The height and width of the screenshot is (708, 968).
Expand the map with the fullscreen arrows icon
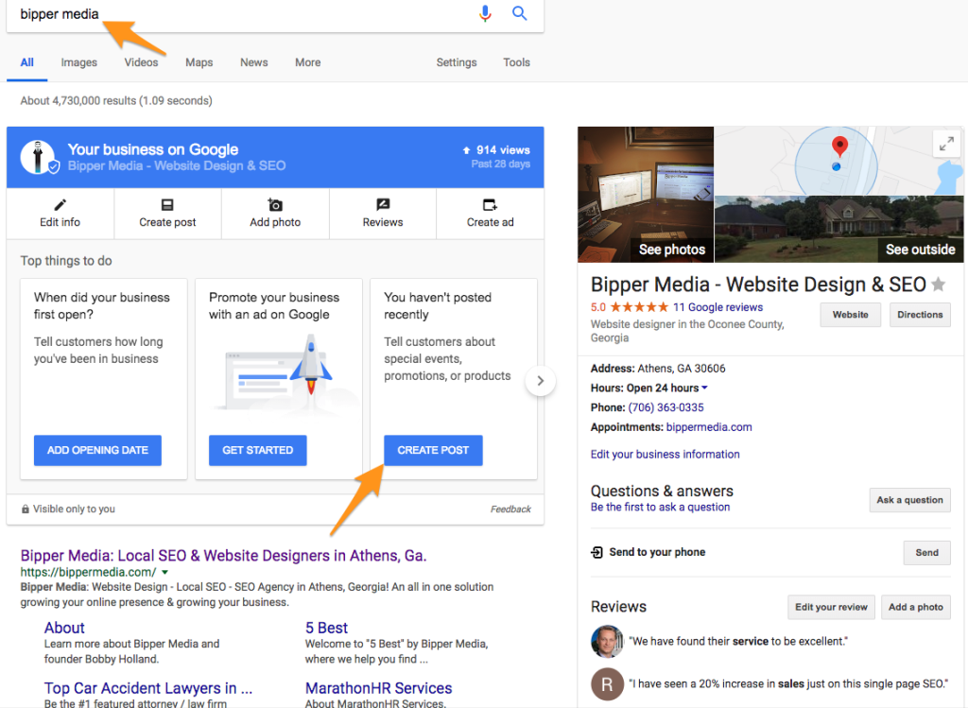[946, 144]
